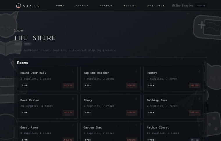This screenshot has width=221, height=141.
Task: Click the Mathom Closet card title
Action: (x=158, y=127)
